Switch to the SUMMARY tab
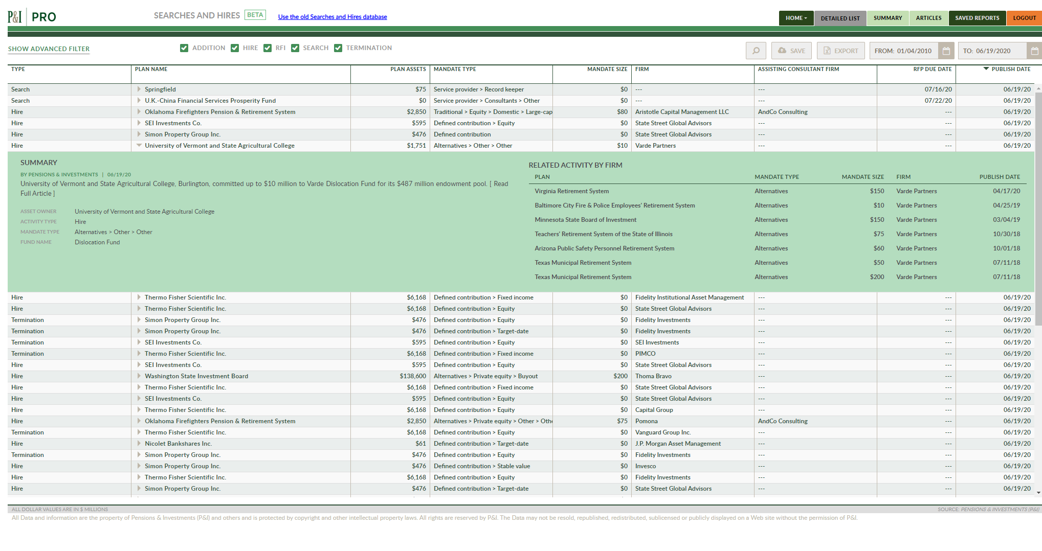Image resolution: width=1042 pixels, height=551 pixels. [888, 18]
